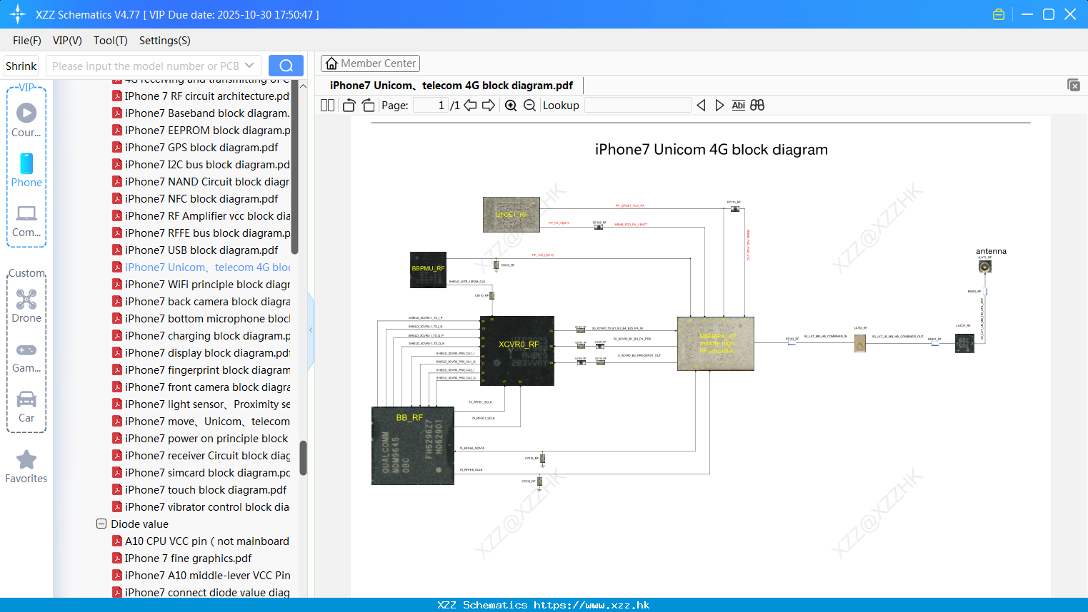Zoom out of the PDF

point(529,106)
